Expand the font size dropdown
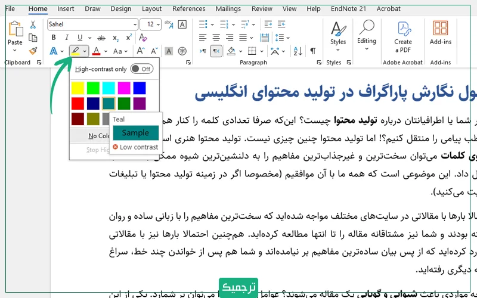477x298 pixels. pyautogui.click(x=159, y=24)
